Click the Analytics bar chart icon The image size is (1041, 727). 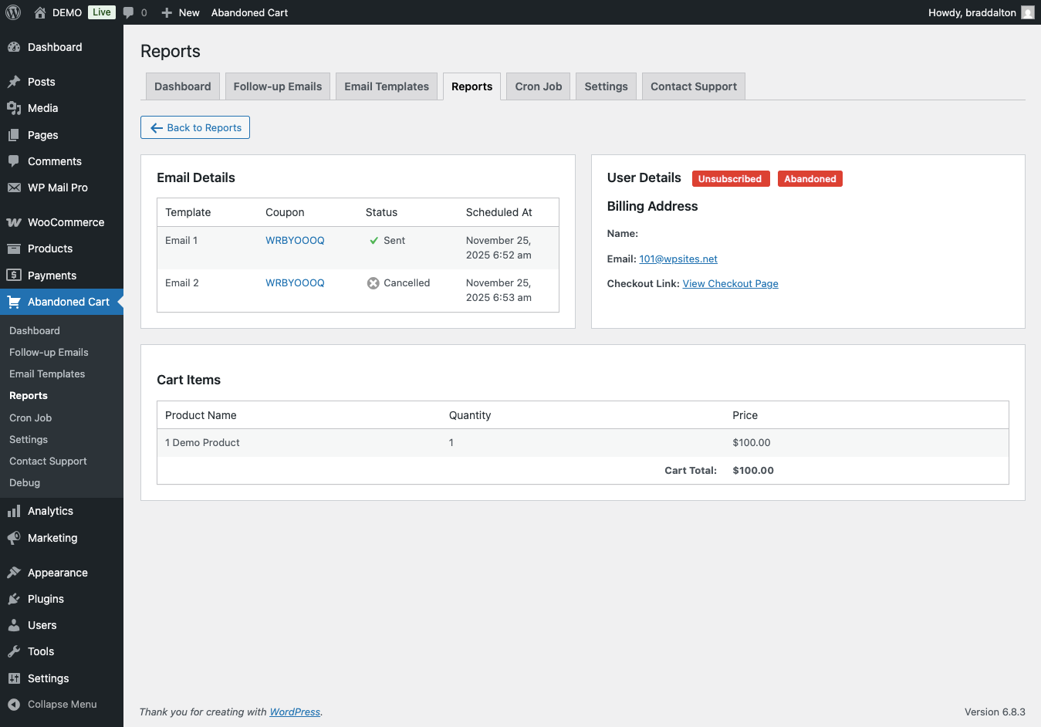(x=14, y=511)
